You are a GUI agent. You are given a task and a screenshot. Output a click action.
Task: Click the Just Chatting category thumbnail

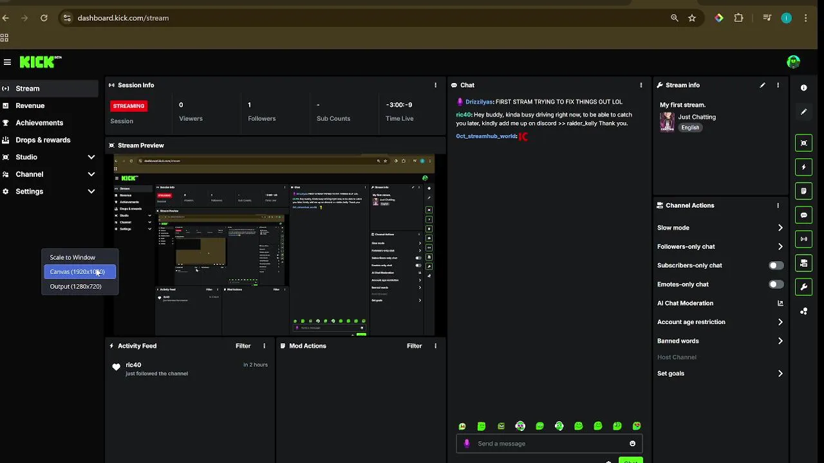pos(667,122)
